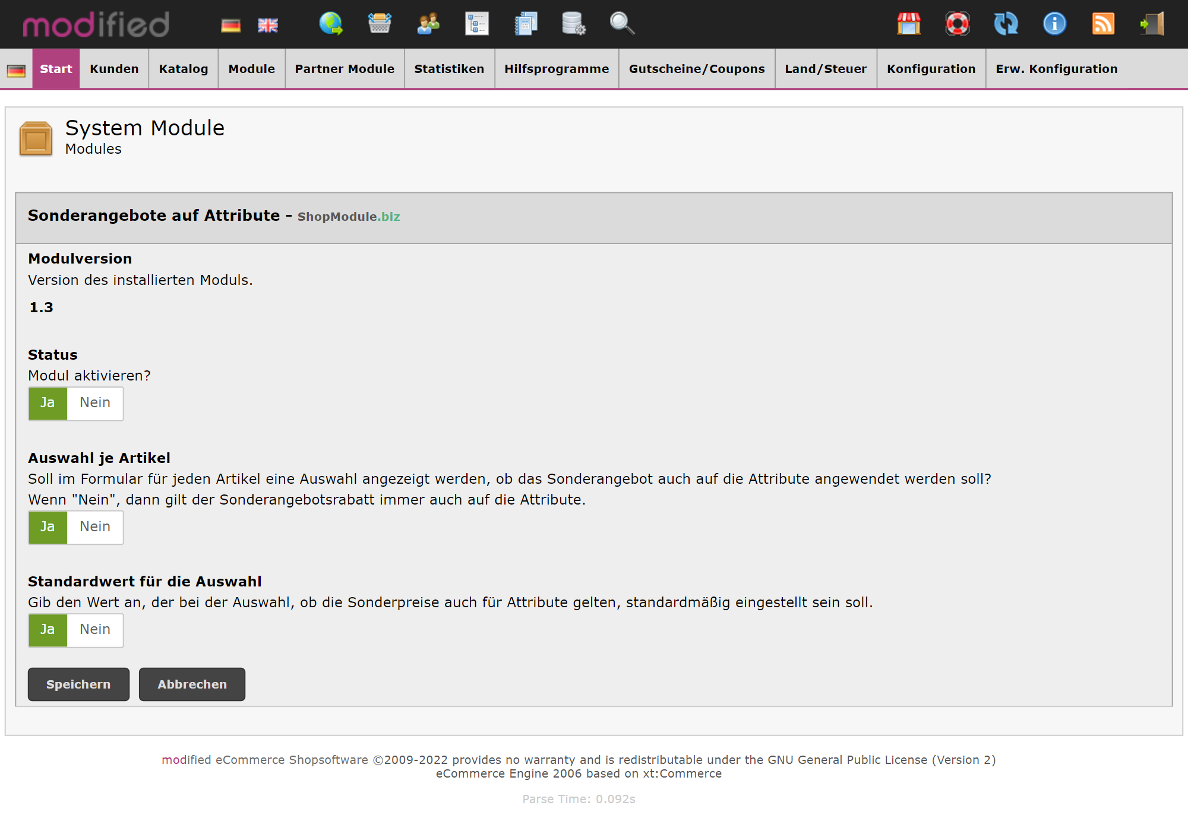This screenshot has width=1188, height=831.
Task: Switch admin language using the British flag icon
Action: point(268,24)
